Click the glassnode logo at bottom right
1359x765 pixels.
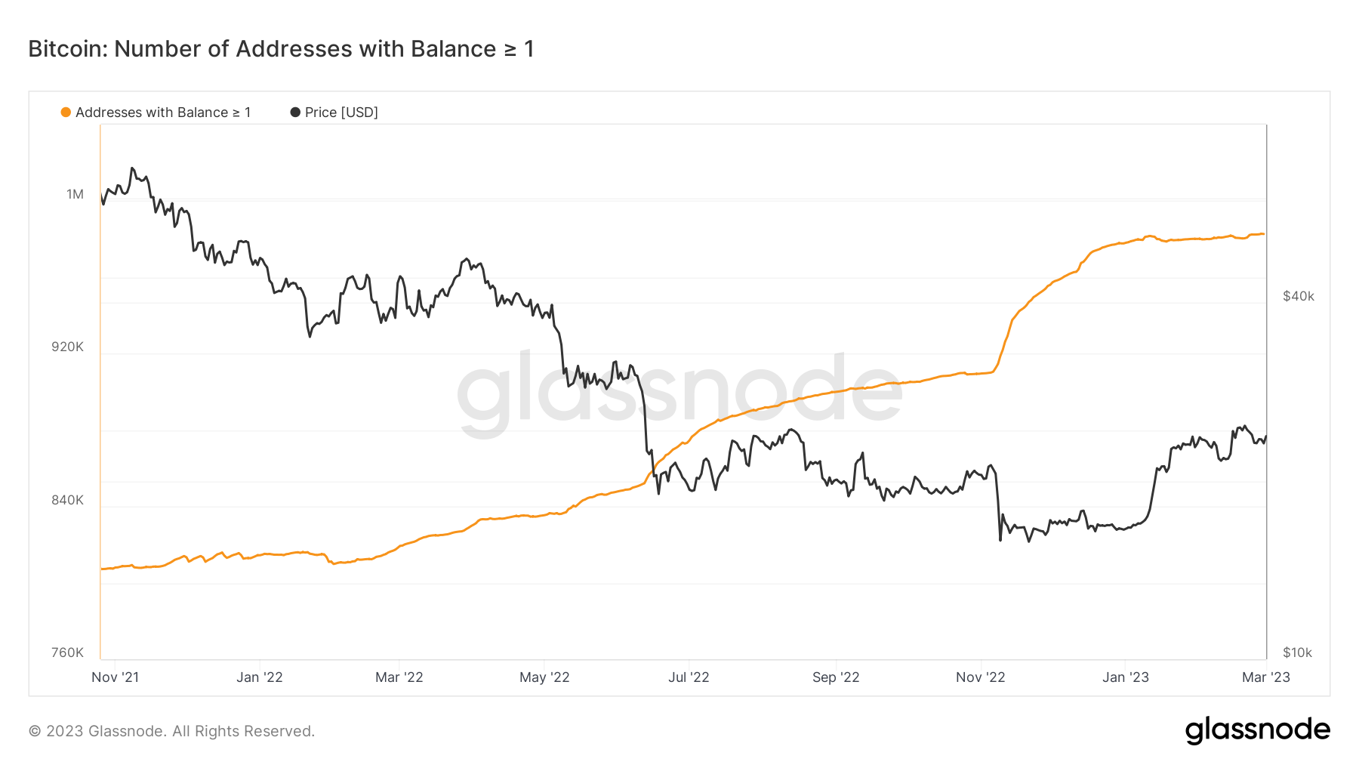[1257, 730]
